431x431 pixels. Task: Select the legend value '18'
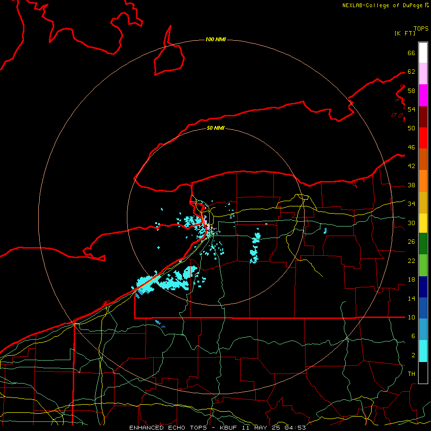tap(411, 280)
